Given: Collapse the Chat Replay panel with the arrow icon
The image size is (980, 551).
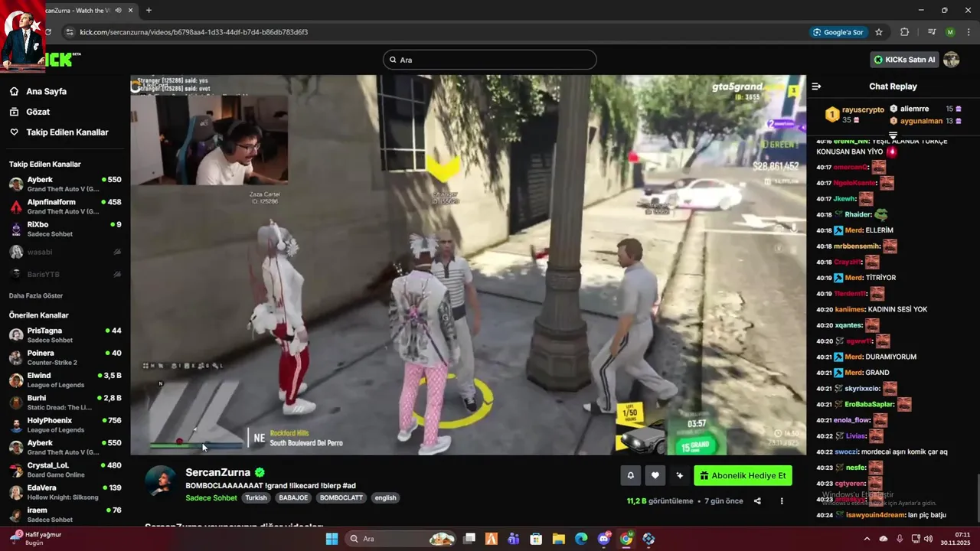Looking at the screenshot, I should (x=816, y=86).
